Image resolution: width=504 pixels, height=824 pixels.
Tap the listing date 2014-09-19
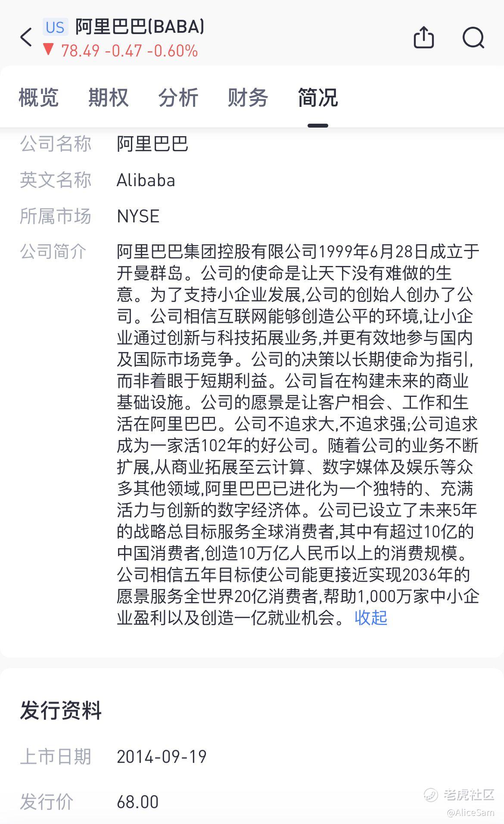pos(162,756)
